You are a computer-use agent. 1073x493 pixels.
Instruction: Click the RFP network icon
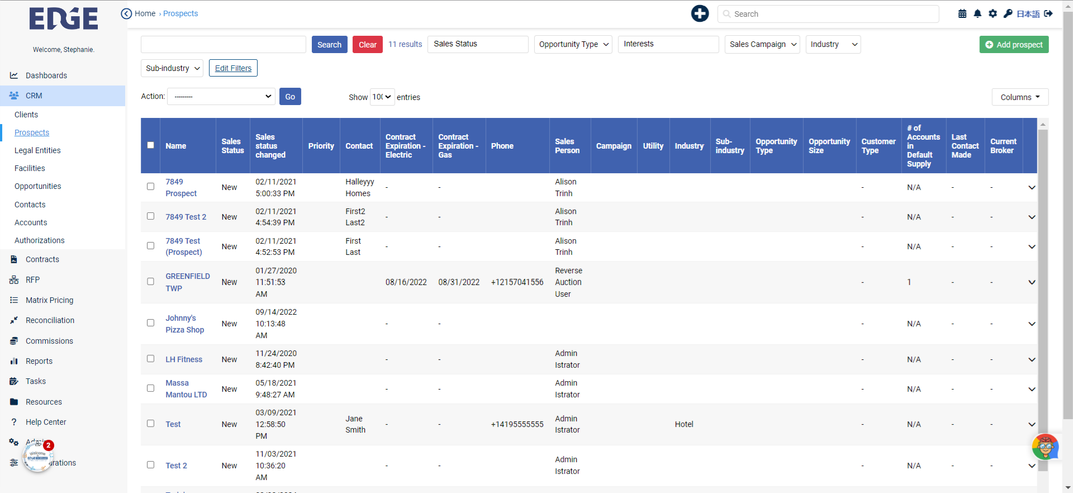(14, 279)
